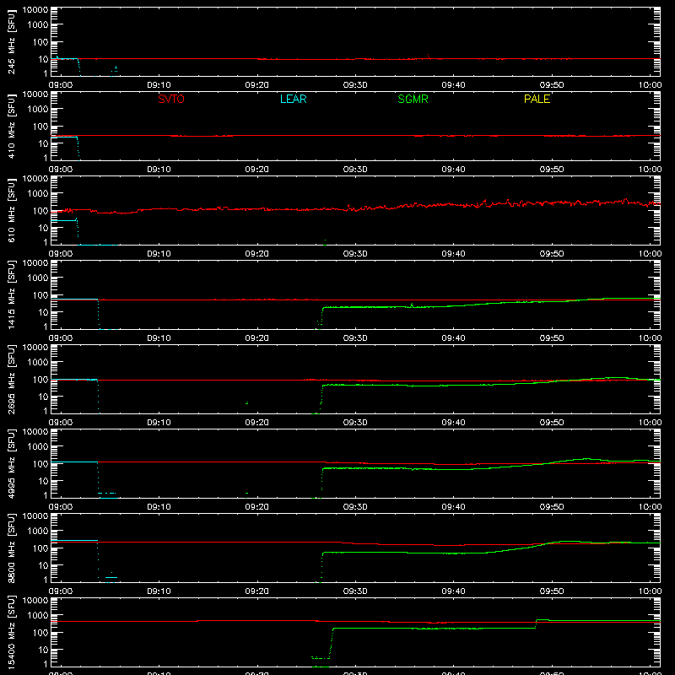Click '09:20' on the 1415 MHz time axis
Viewport: 675px width, 675px height.
click(x=257, y=338)
